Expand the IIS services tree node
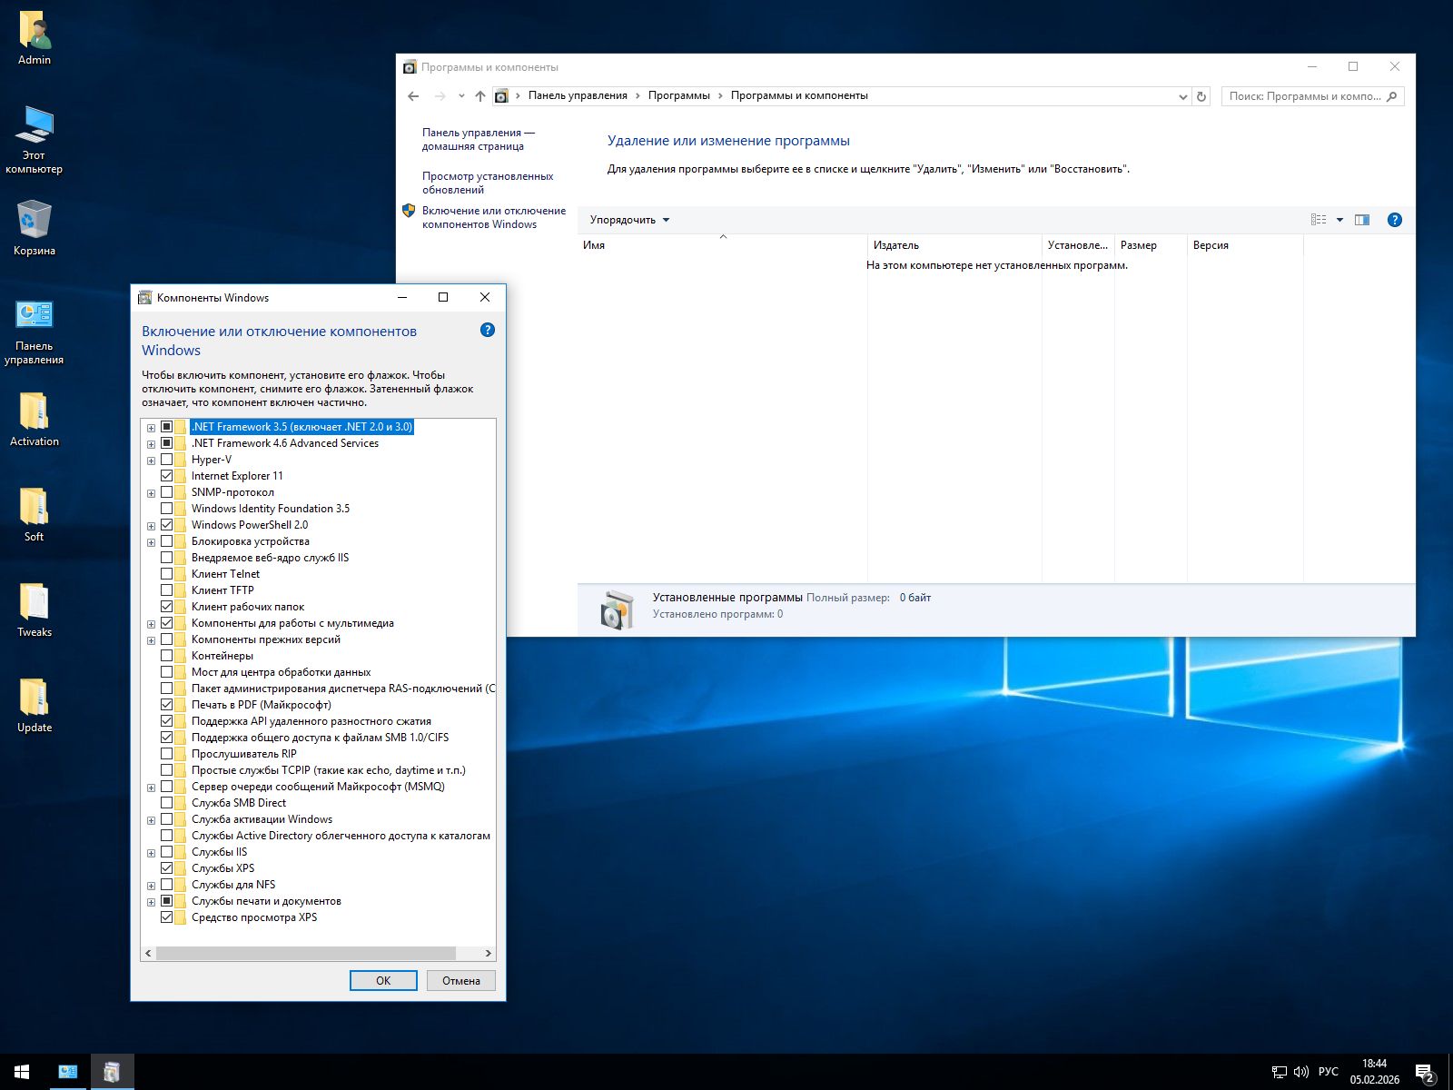Image resolution: width=1453 pixels, height=1090 pixels. pyautogui.click(x=151, y=853)
